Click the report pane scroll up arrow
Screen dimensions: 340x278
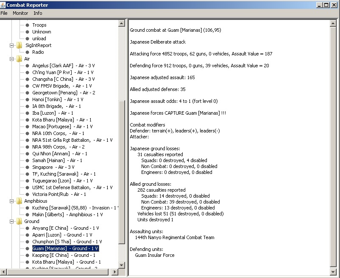pyautogui.click(x=333, y=23)
